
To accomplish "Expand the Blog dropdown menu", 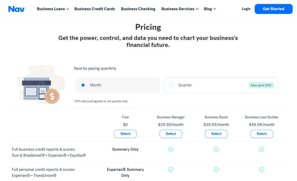I will tap(210, 9).
